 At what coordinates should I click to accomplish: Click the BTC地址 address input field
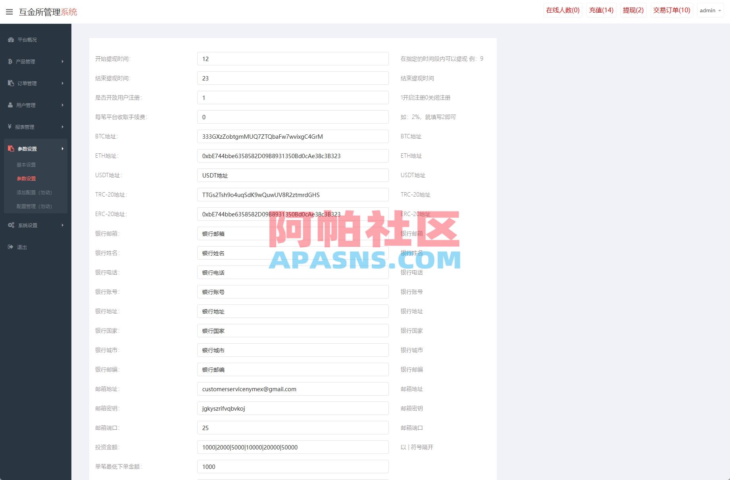[x=293, y=136]
